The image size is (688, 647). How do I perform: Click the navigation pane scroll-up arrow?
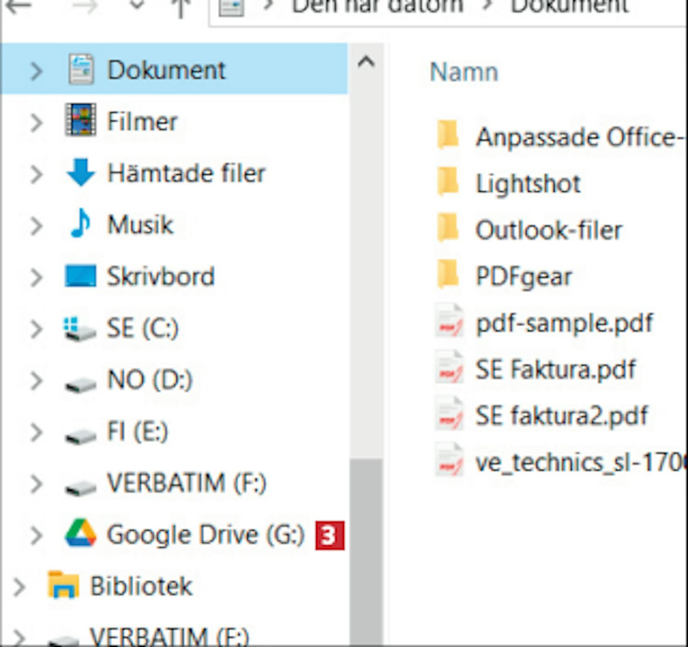point(366,62)
